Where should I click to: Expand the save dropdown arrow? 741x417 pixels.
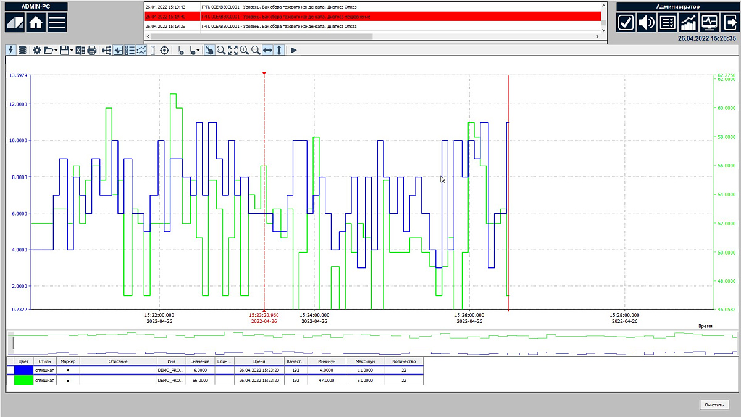tap(72, 51)
